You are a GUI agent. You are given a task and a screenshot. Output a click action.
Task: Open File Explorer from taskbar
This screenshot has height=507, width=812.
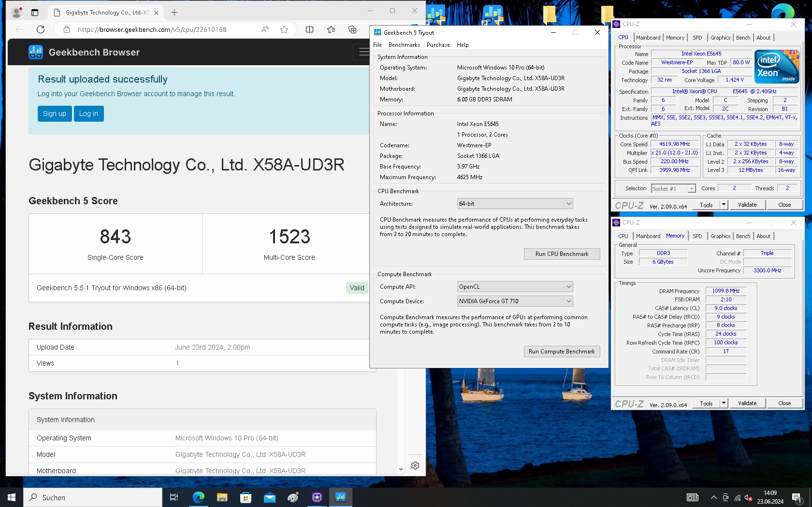click(222, 497)
